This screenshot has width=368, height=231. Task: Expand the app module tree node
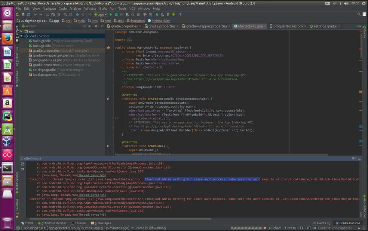tap(21, 31)
